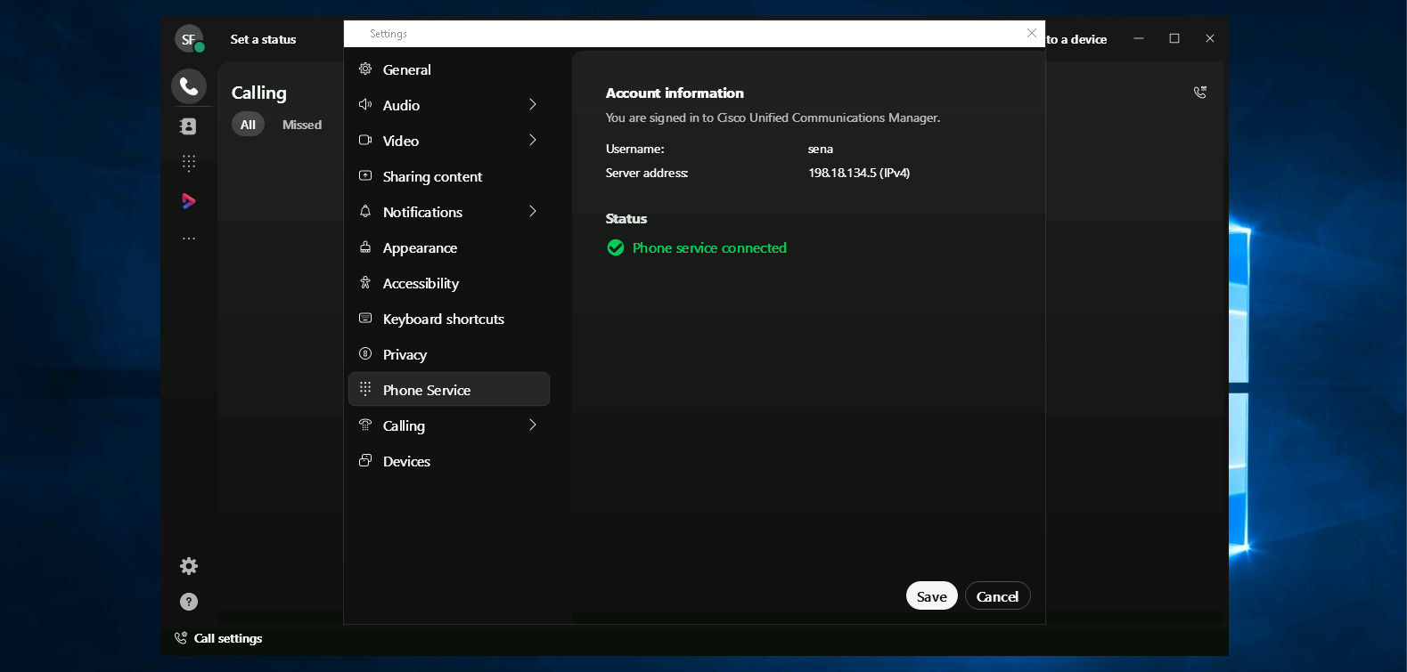Expand the Notifications settings chevron
The image size is (1407, 672).
(x=533, y=212)
